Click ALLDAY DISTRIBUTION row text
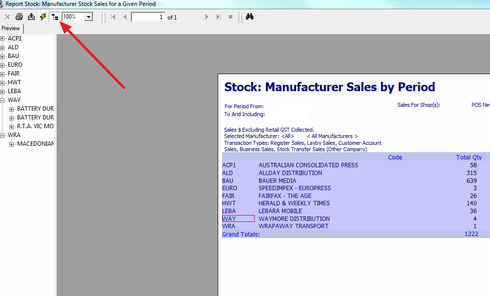The width and height of the screenshot is (490, 296). pyautogui.click(x=290, y=173)
